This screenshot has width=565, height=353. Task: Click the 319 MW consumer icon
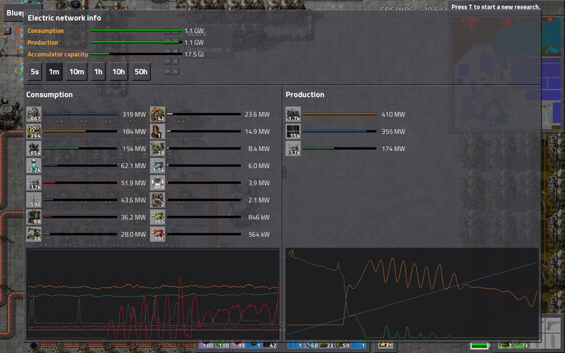pos(34,114)
